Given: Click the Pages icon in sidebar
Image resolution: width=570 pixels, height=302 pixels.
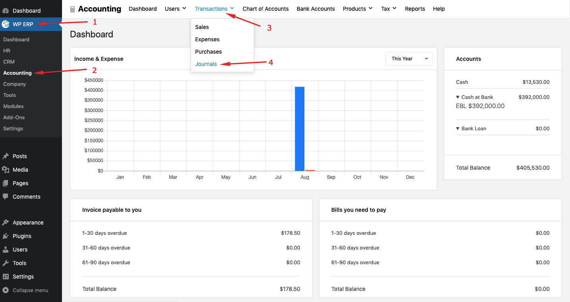Looking at the screenshot, I should [x=6, y=183].
